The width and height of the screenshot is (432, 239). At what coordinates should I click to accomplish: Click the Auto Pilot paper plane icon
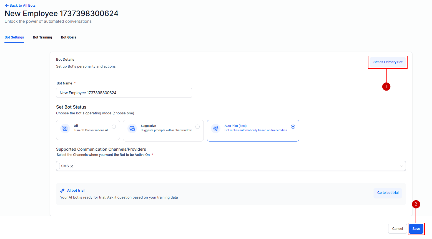pyautogui.click(x=215, y=128)
